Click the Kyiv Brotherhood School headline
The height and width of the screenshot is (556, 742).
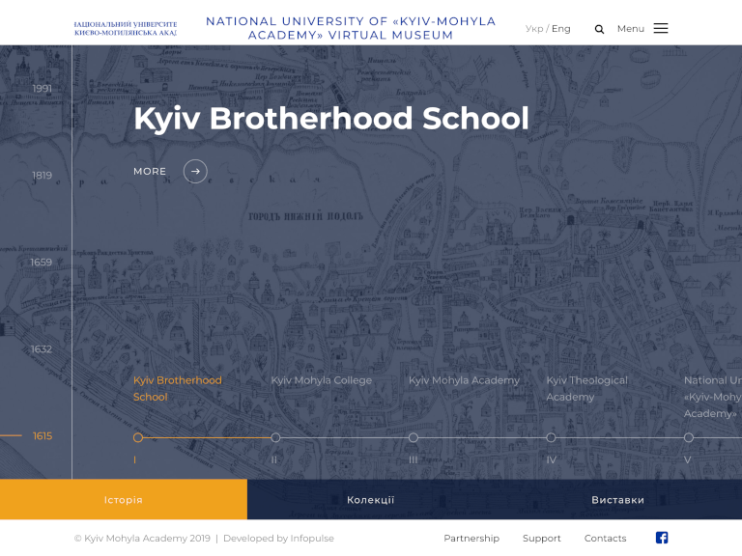[x=331, y=118]
